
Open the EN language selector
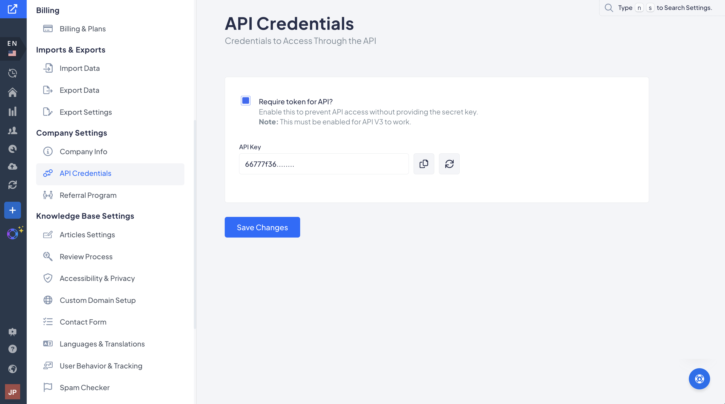click(x=12, y=49)
